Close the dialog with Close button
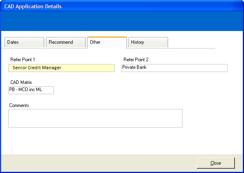The image size is (244, 173). coord(216,163)
